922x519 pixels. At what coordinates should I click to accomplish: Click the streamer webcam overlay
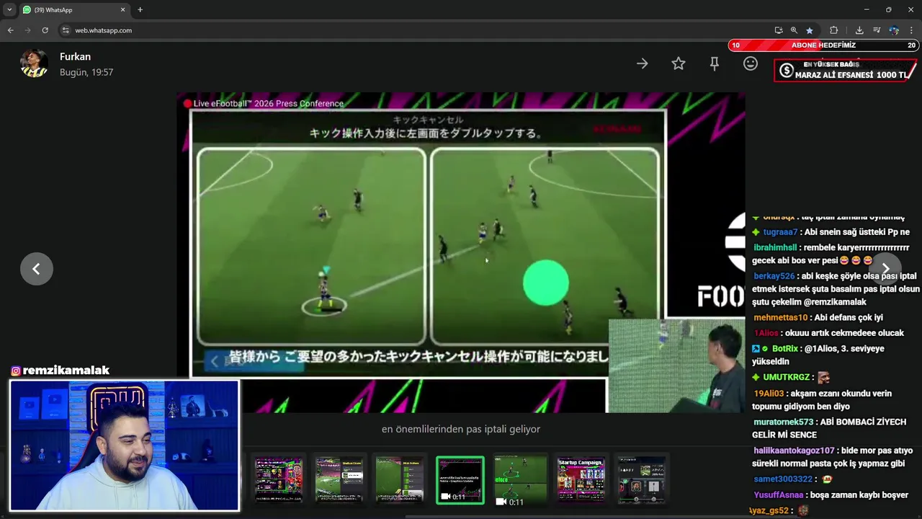coord(125,445)
